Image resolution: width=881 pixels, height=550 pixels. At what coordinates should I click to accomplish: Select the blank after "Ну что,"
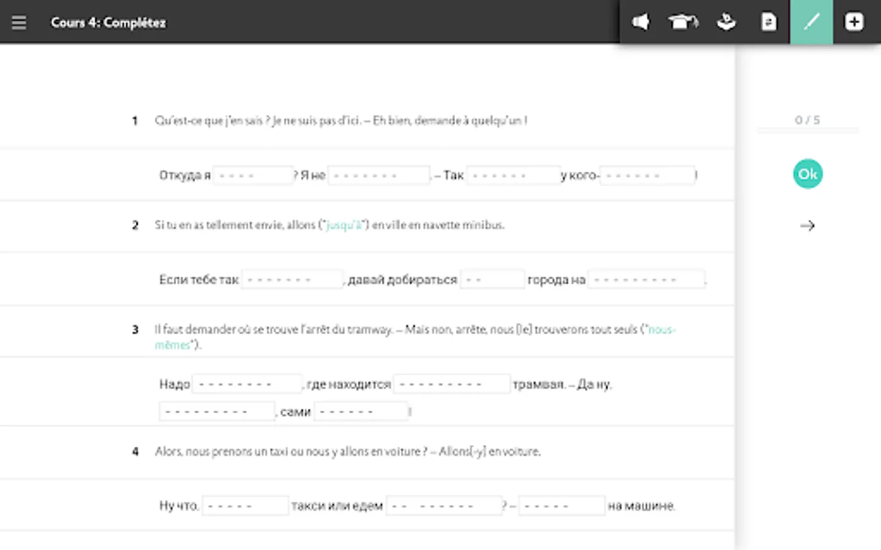pos(245,506)
